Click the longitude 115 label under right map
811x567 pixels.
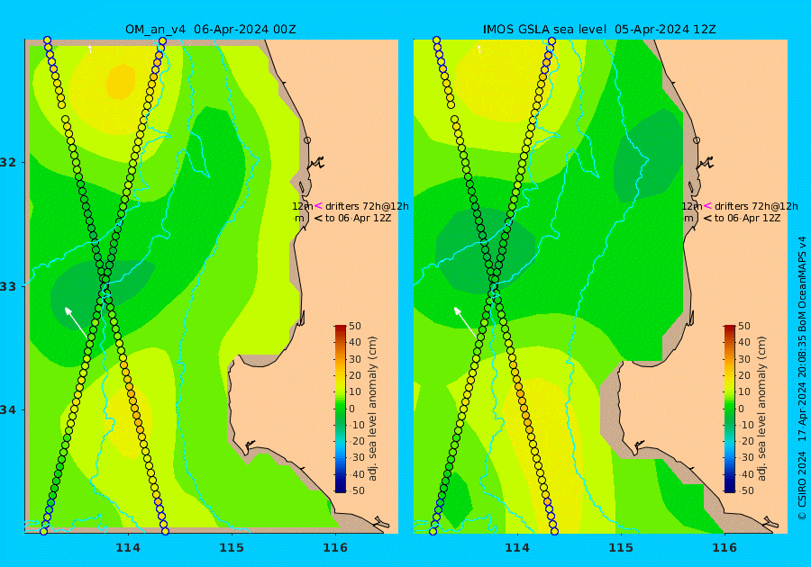tap(621, 548)
